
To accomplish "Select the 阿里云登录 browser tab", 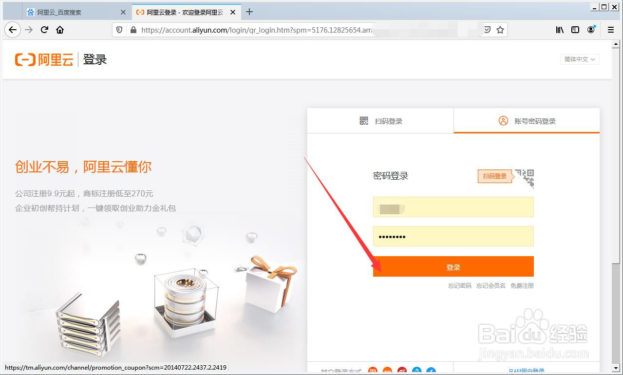I will pyautogui.click(x=187, y=12).
